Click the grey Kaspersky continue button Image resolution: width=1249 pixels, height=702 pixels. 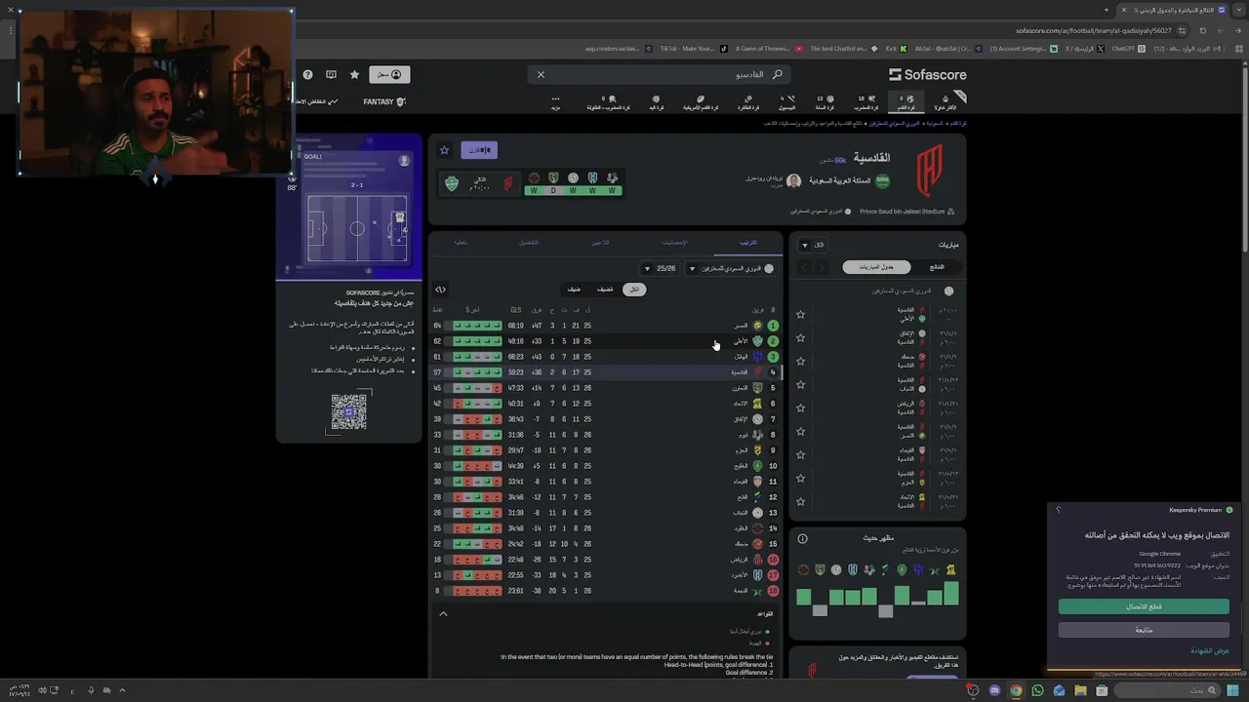pos(1144,630)
